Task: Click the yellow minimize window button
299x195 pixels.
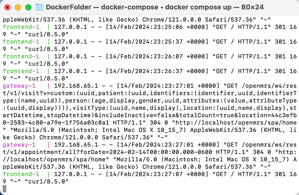Action: pyautogui.click(x=18, y=7)
